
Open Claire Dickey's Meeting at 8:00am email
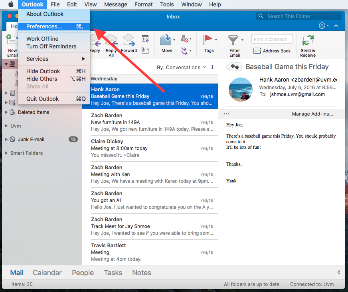pos(150,148)
